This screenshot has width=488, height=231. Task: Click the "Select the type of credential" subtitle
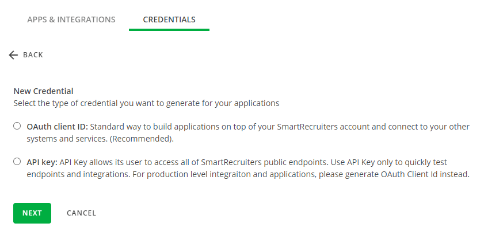click(x=146, y=104)
